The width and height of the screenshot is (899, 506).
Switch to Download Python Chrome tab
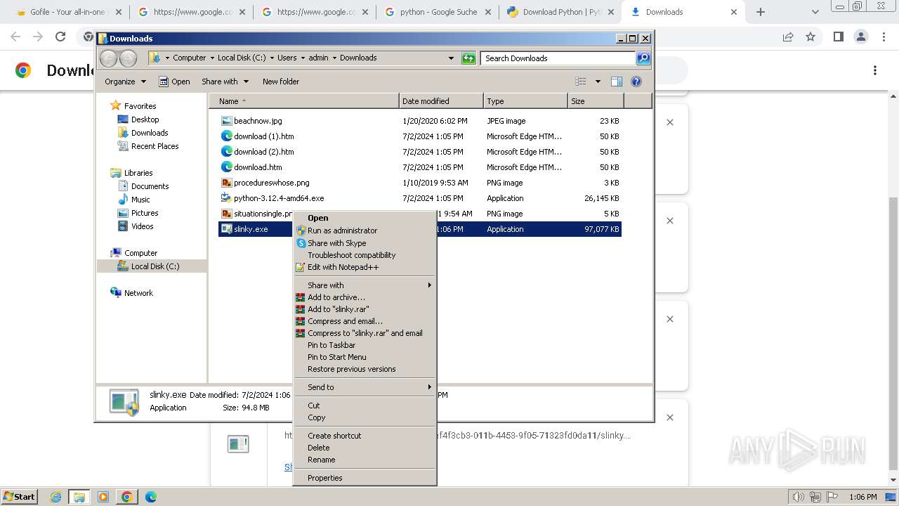(x=560, y=12)
